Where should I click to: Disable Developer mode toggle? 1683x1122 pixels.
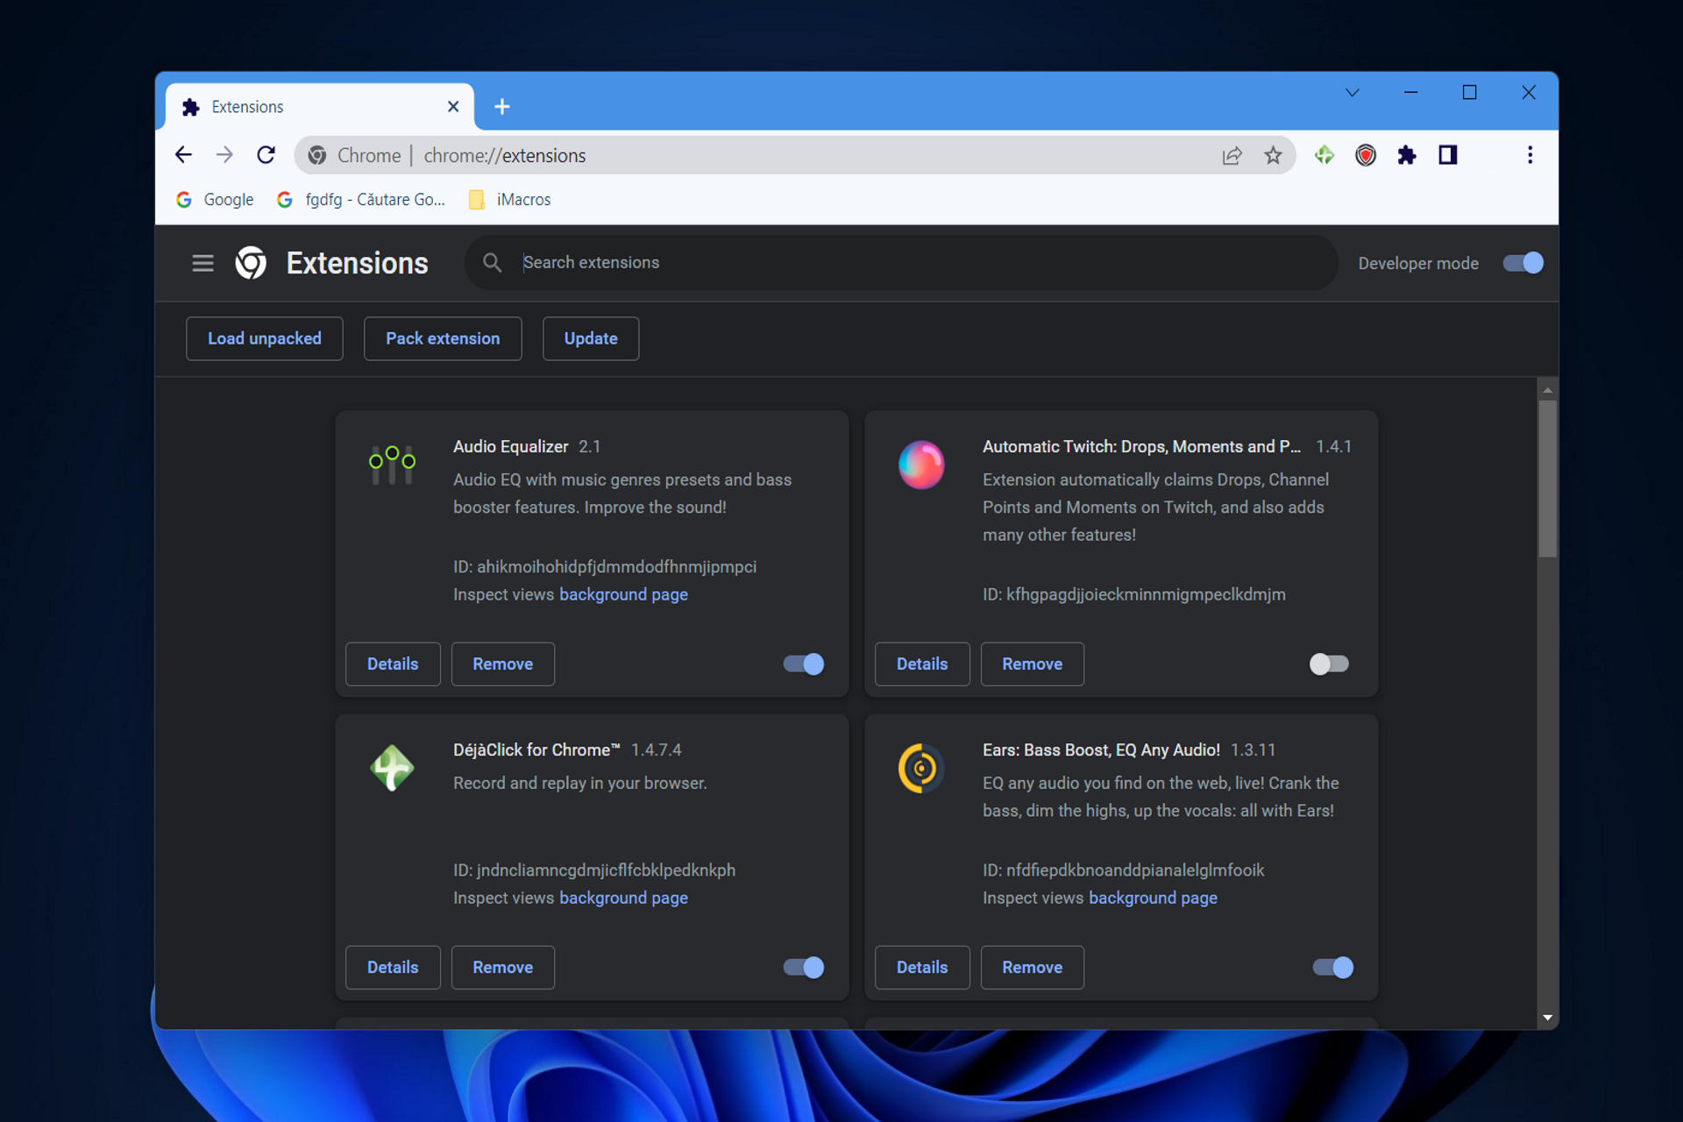pyautogui.click(x=1523, y=263)
